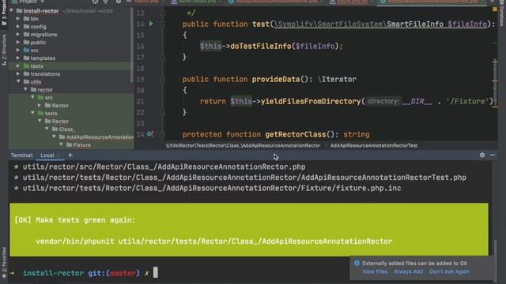
Task: Expand the migrations folder
Action: [x=18, y=35]
